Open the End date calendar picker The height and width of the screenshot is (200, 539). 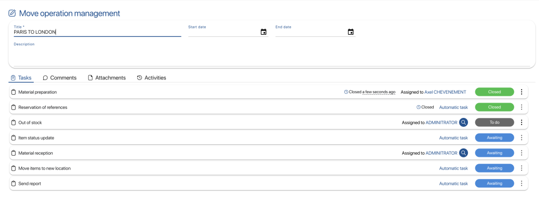pyautogui.click(x=351, y=32)
